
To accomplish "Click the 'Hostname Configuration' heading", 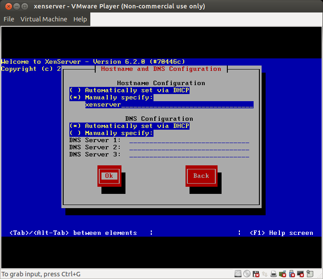I will pos(161,83).
